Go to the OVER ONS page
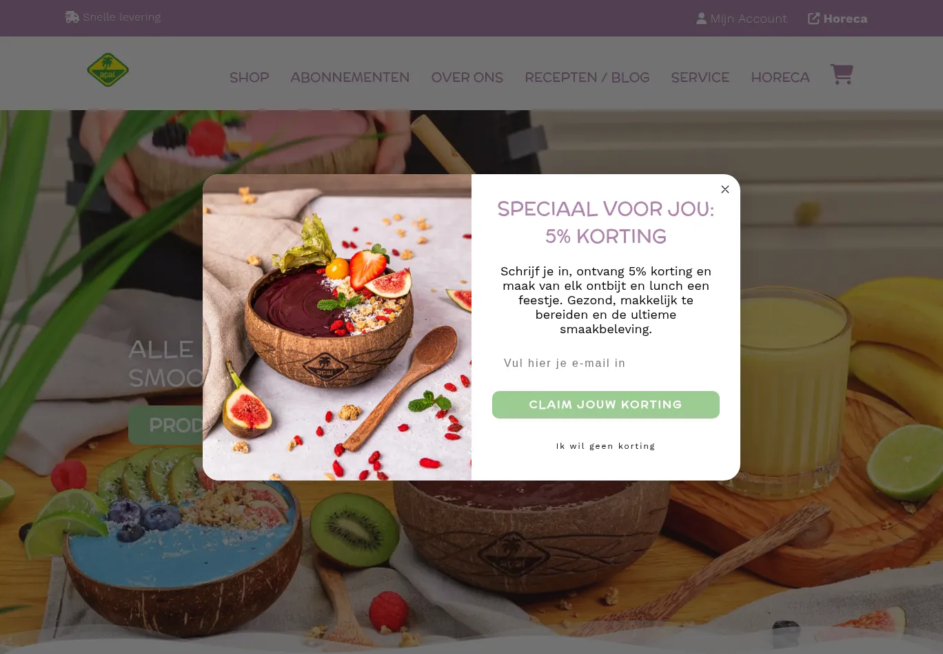The width and height of the screenshot is (943, 654). [x=467, y=78]
